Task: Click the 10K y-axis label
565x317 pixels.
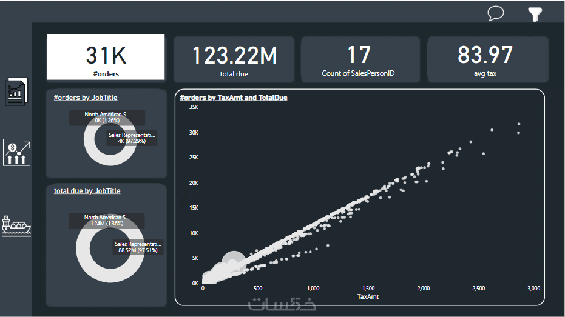Action: [x=194, y=233]
